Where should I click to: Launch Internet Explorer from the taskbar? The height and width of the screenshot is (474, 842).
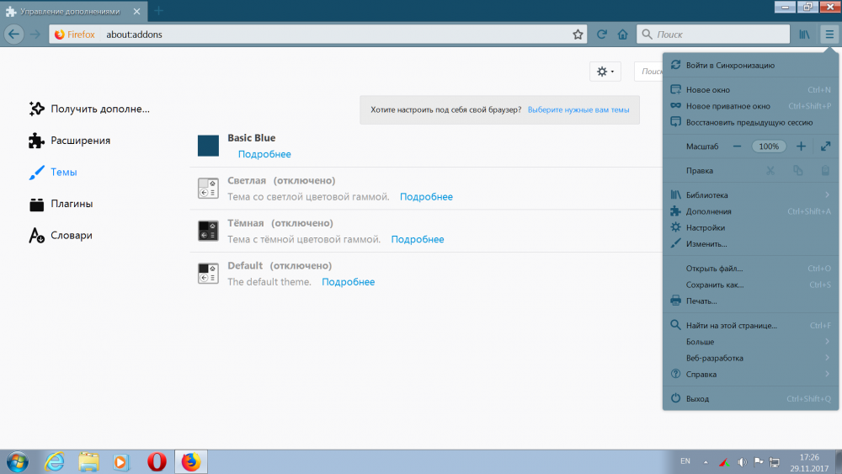pos(54,461)
